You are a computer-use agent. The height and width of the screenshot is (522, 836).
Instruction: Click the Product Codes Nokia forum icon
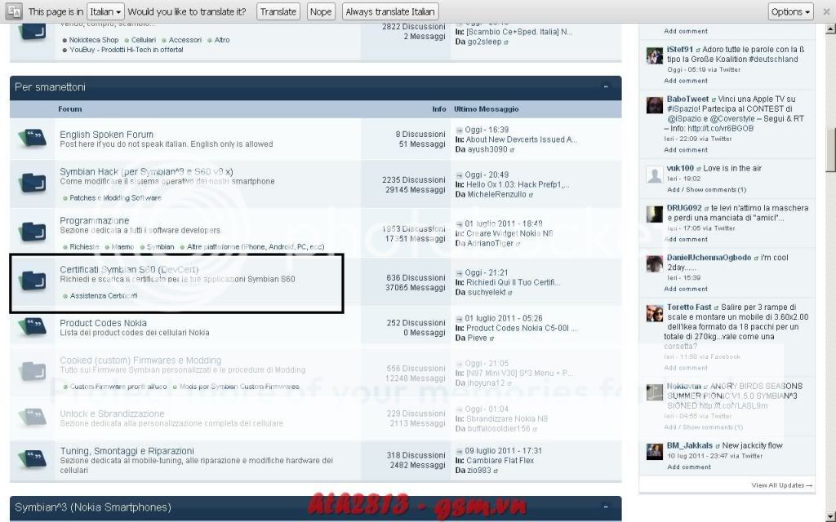point(33,328)
